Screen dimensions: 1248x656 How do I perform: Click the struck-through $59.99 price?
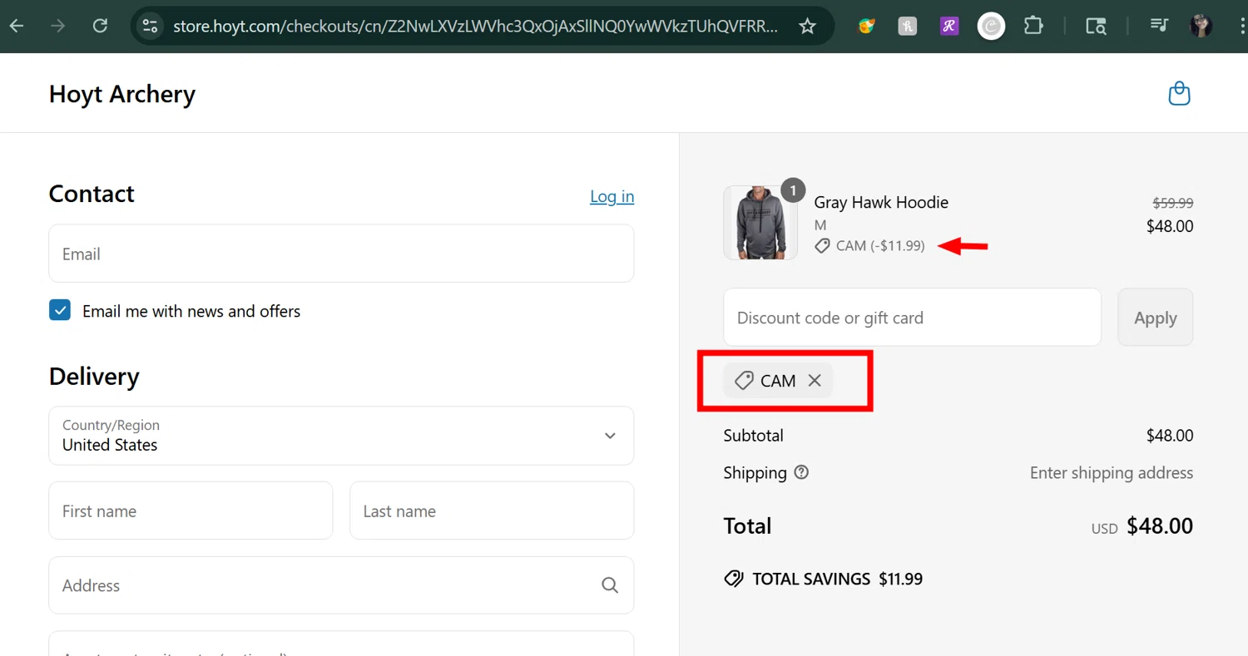[x=1172, y=202]
